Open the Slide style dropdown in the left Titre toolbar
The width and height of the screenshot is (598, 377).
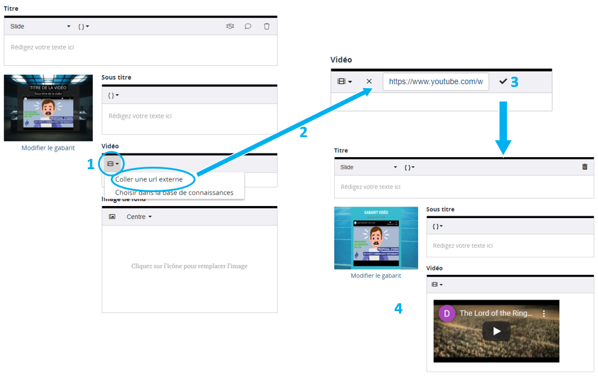pos(40,27)
